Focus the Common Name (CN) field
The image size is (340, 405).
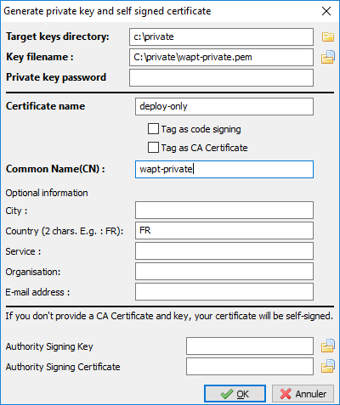[x=224, y=169]
